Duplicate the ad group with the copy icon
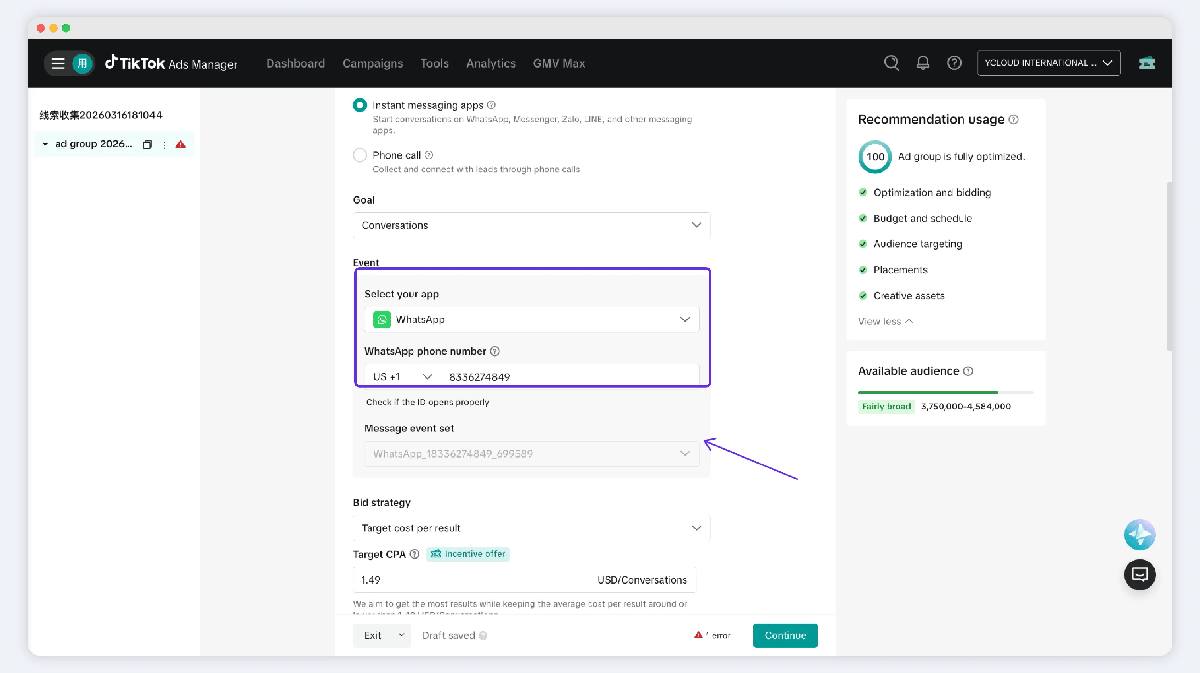This screenshot has width=1200, height=673. 147,144
